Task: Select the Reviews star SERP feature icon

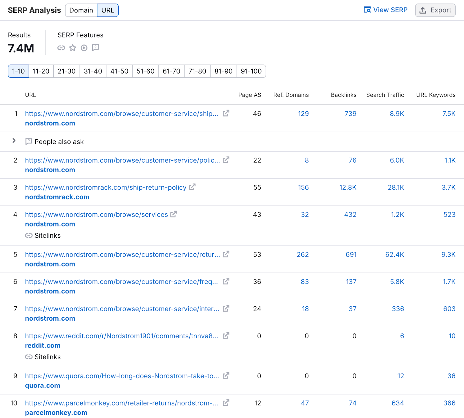Action: coord(72,48)
